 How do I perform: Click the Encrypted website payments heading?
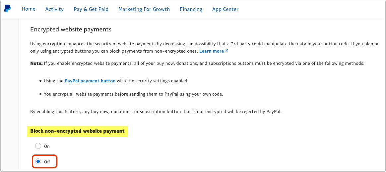tap(71, 29)
